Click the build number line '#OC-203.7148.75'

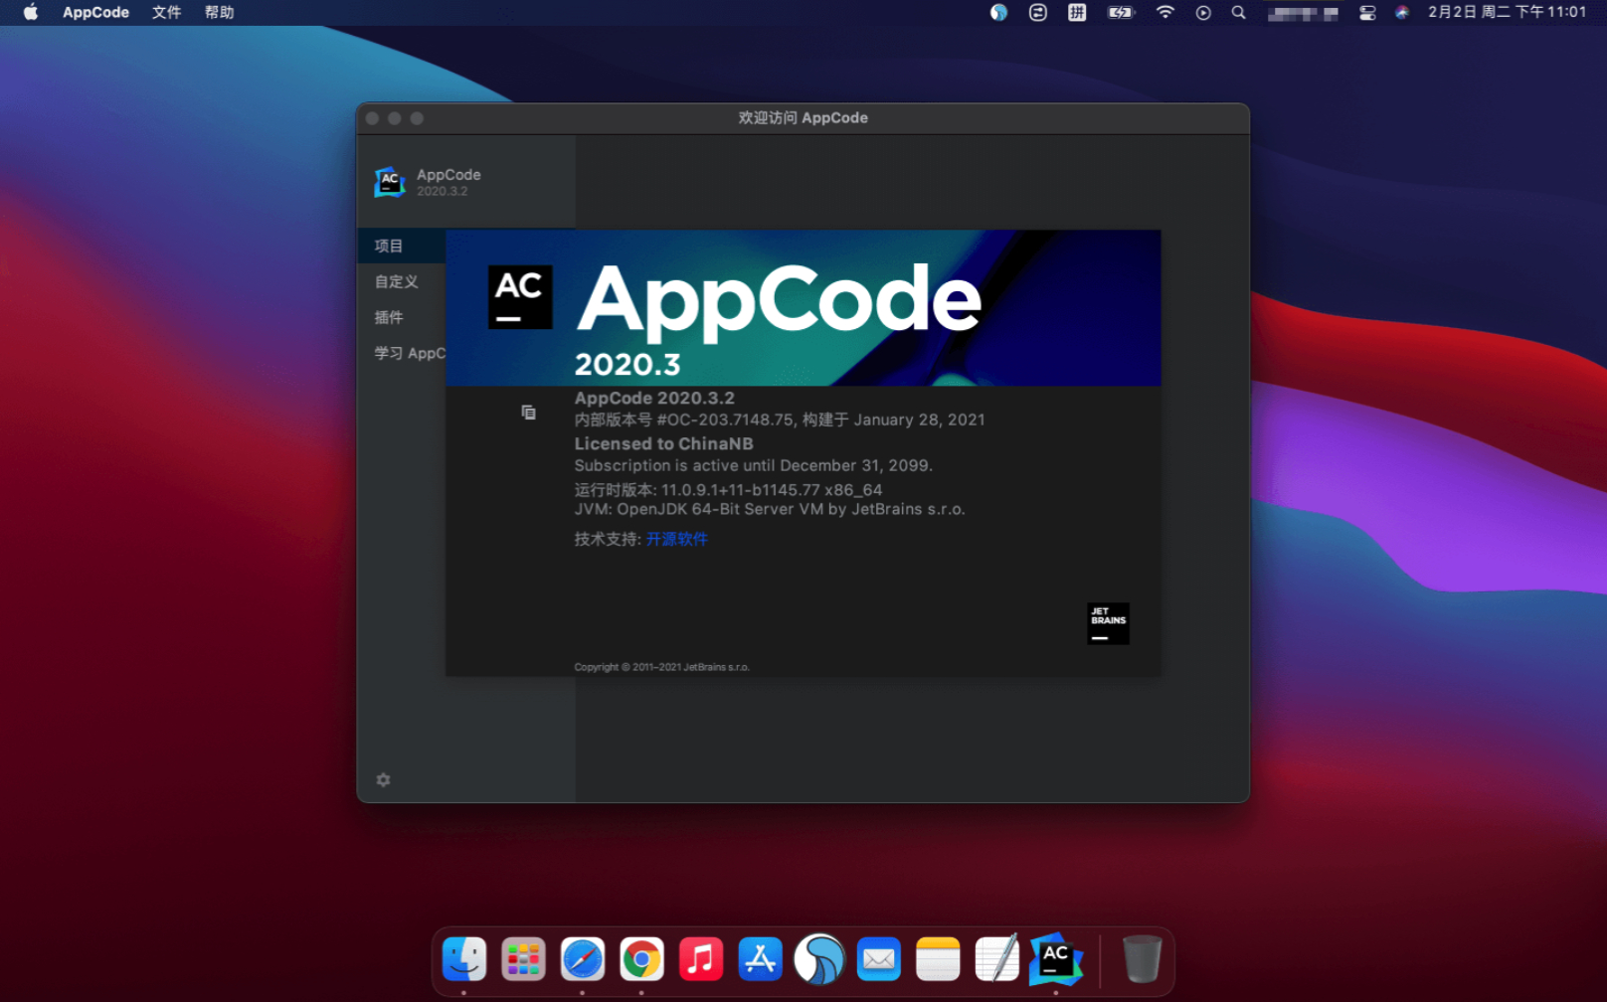[x=780, y=419]
